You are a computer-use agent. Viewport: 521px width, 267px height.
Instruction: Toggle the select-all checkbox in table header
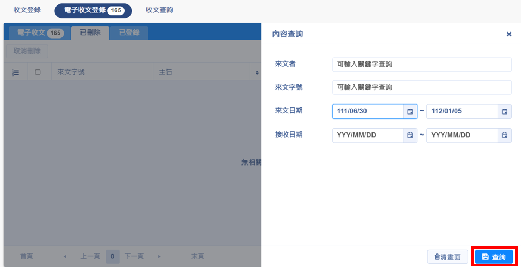pos(38,72)
